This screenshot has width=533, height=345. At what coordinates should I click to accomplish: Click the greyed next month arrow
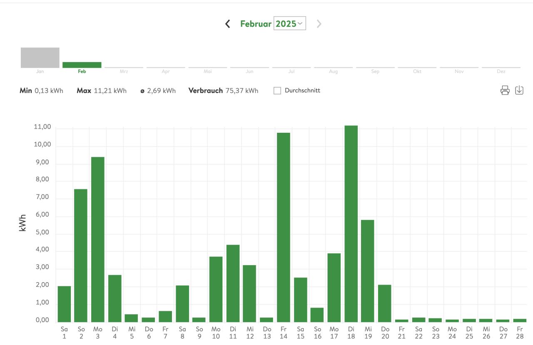pos(319,24)
